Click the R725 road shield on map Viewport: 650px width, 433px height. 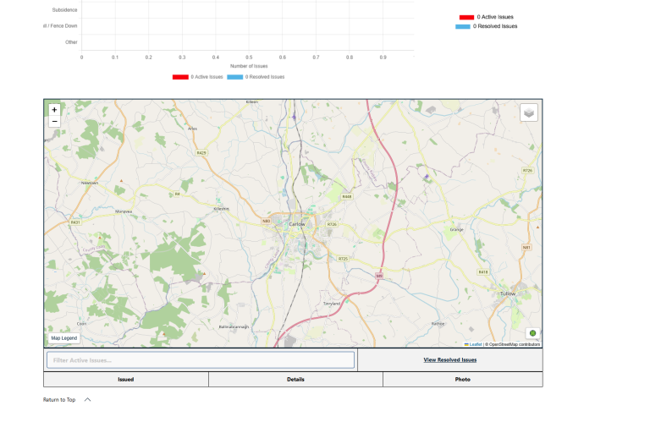click(x=343, y=259)
